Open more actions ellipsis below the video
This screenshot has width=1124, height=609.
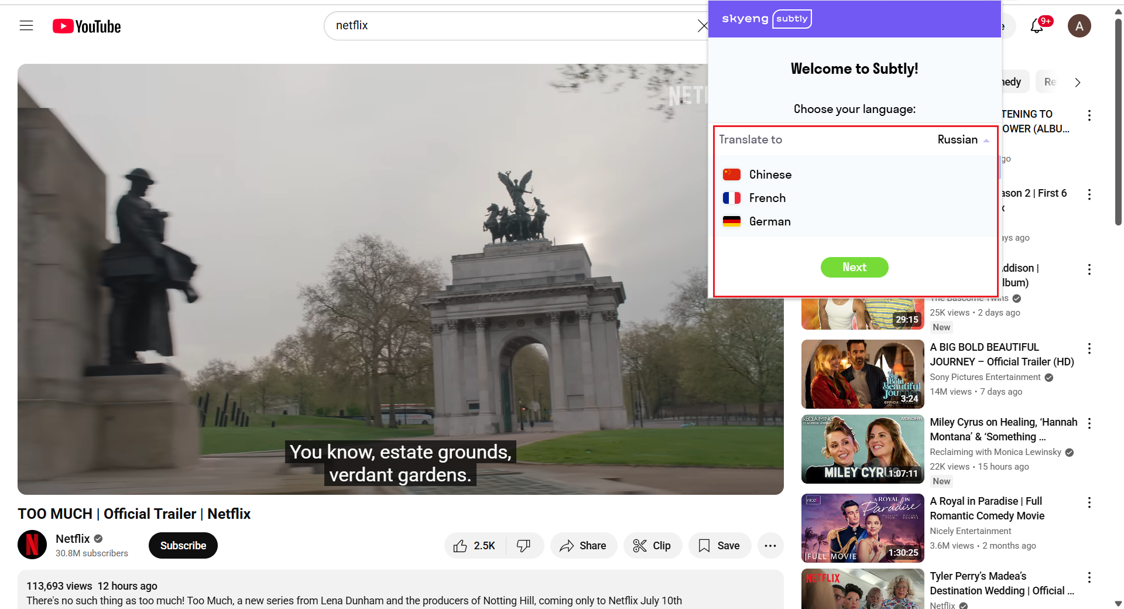pos(770,546)
